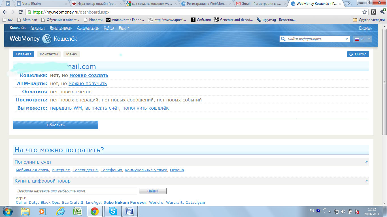Click the передать WM link
Viewport: 387px width, 217px height.
point(66,108)
